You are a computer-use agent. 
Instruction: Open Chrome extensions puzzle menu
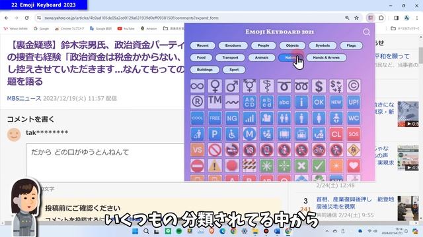381,18
